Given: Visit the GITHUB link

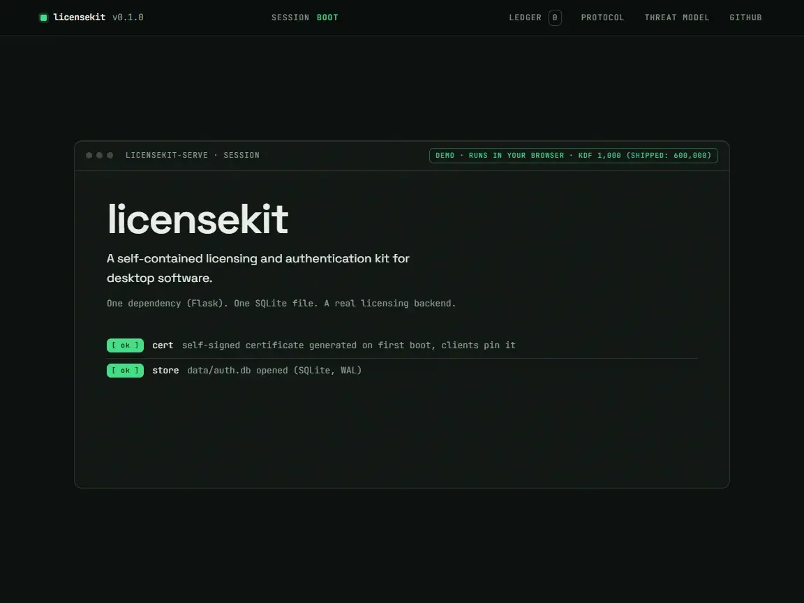Looking at the screenshot, I should 745,17.
